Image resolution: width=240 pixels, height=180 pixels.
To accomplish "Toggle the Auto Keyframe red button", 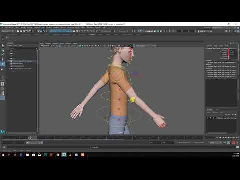I will [x=234, y=143].
